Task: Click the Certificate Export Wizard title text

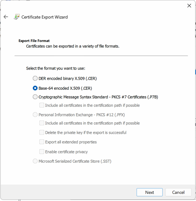Action: click(45, 17)
